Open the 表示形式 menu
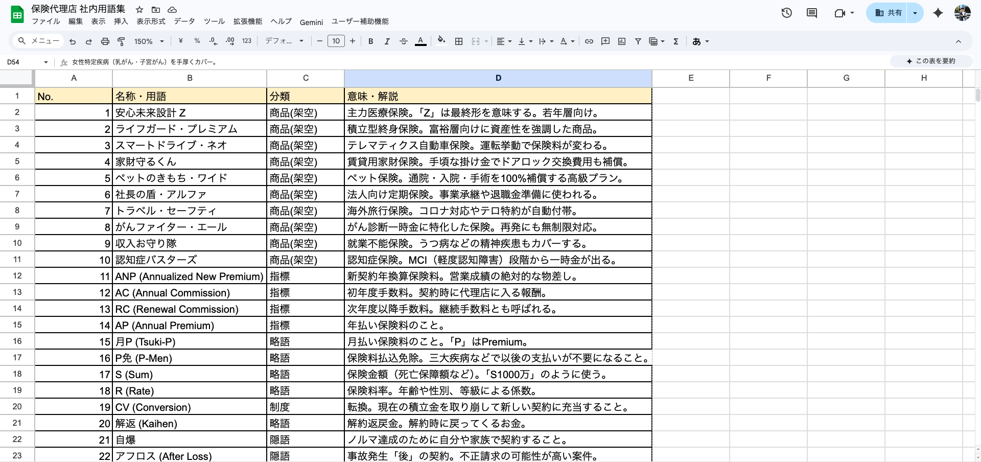The image size is (981, 462). point(151,21)
